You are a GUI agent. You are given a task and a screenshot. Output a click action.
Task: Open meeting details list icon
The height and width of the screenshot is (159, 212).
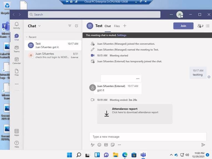click(x=208, y=26)
